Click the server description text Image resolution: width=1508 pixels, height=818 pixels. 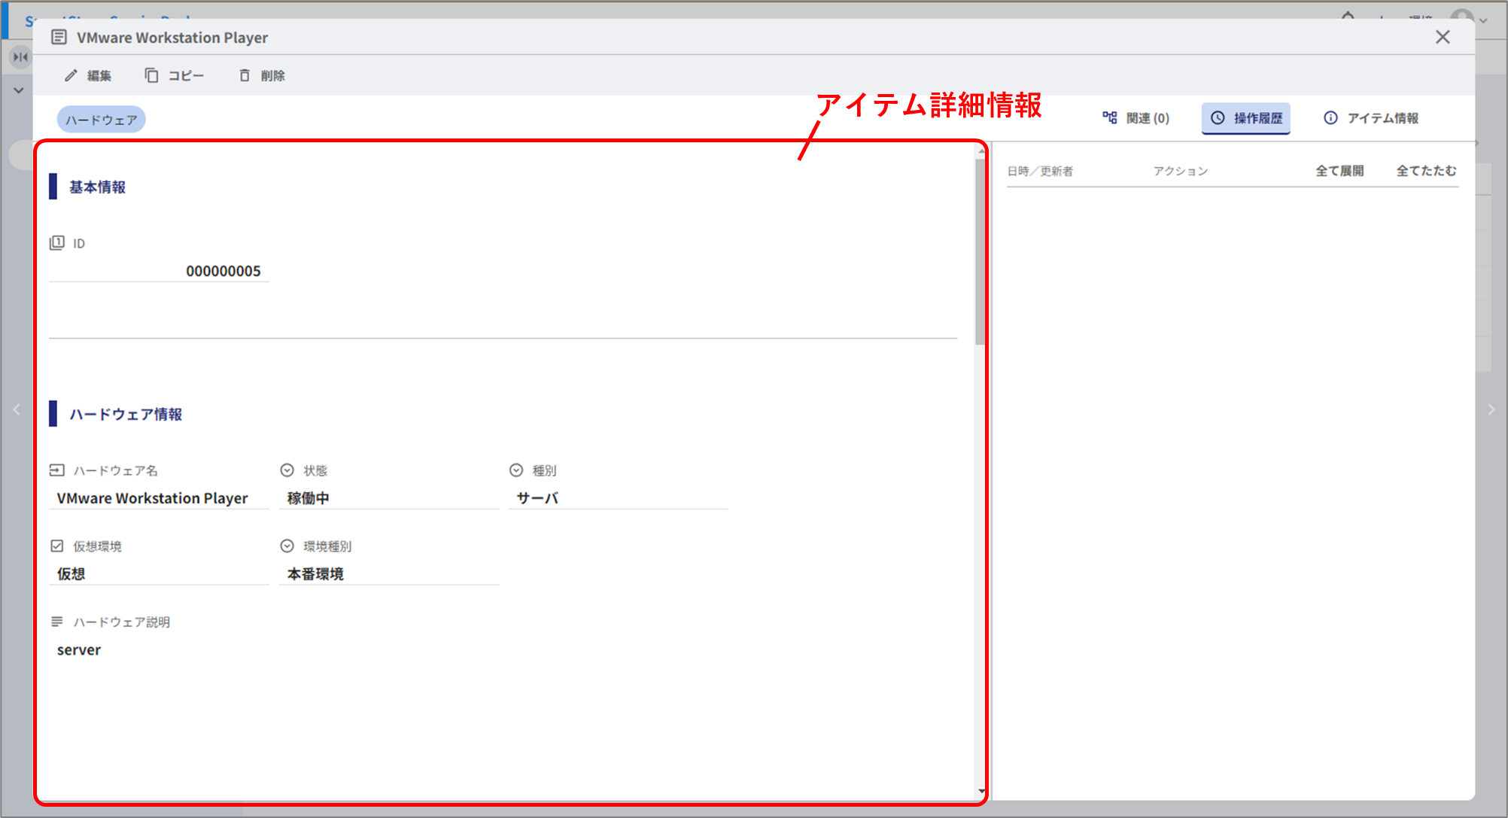click(x=78, y=649)
